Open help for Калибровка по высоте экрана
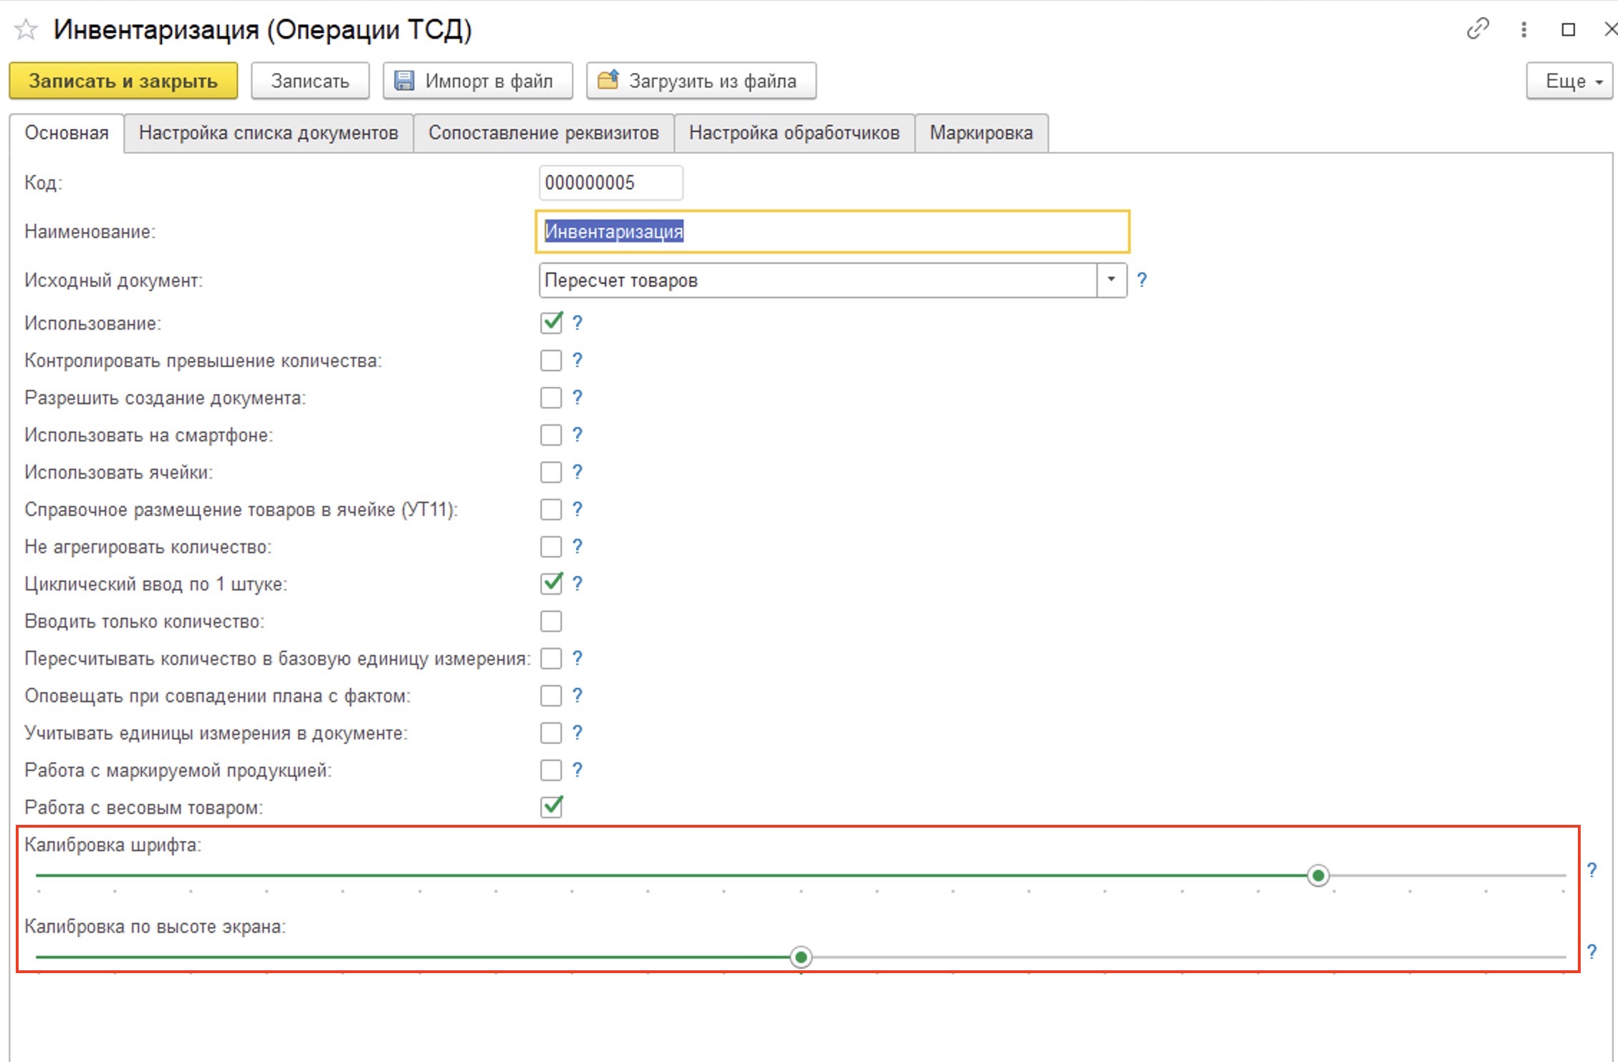1618x1062 pixels. pyautogui.click(x=1591, y=952)
